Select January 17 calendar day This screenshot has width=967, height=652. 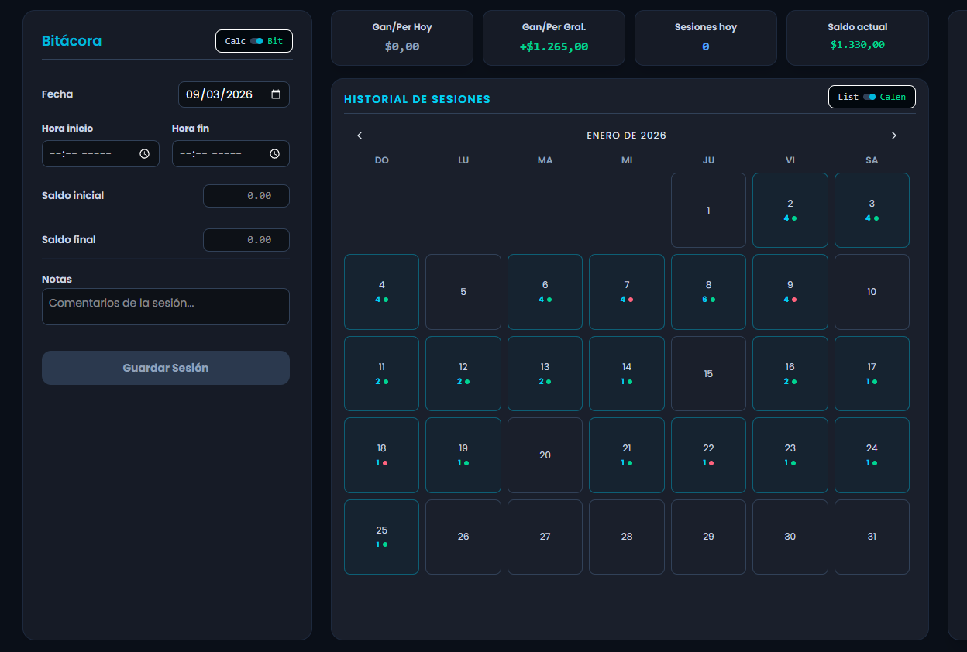[872, 373]
